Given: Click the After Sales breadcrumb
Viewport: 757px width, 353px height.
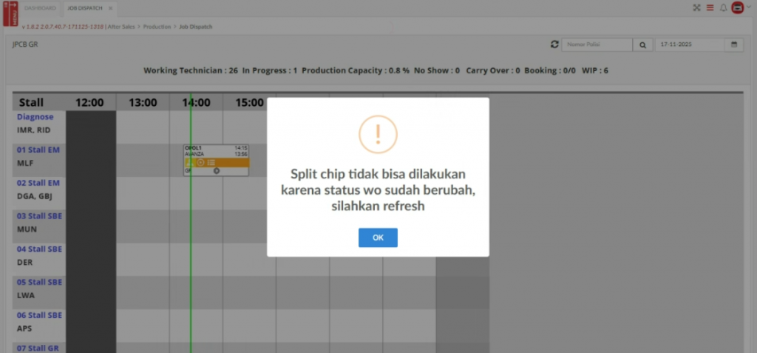Looking at the screenshot, I should [x=122, y=27].
